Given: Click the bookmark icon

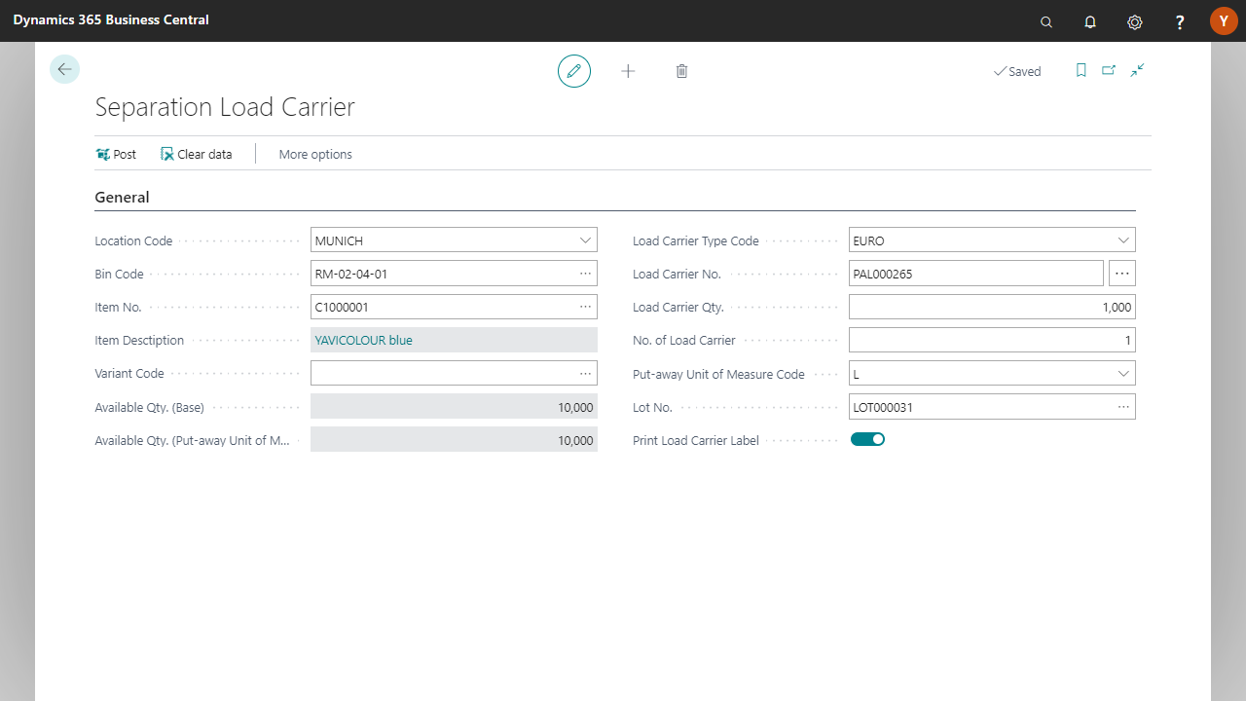Looking at the screenshot, I should pyautogui.click(x=1081, y=70).
